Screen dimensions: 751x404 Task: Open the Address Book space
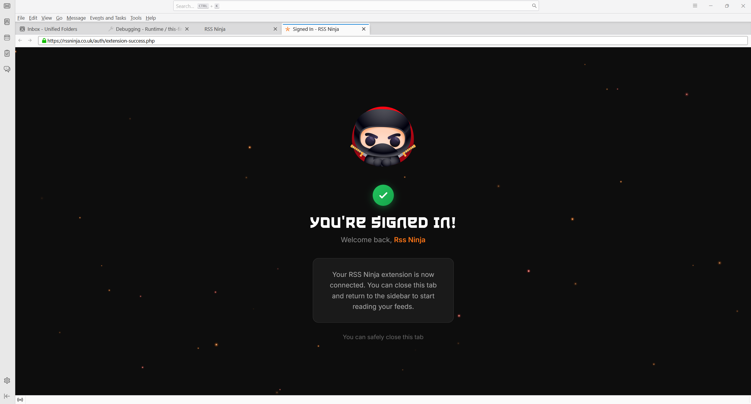(7, 22)
